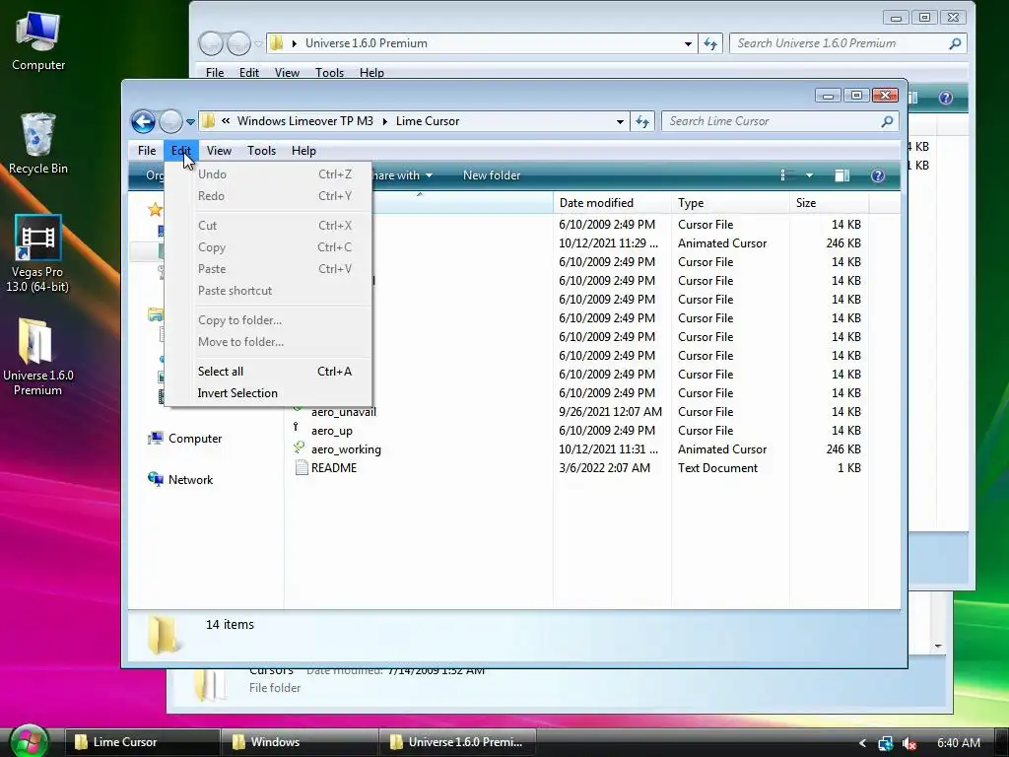Open Help menu in Universe window
Image resolution: width=1009 pixels, height=757 pixels.
[x=371, y=72]
